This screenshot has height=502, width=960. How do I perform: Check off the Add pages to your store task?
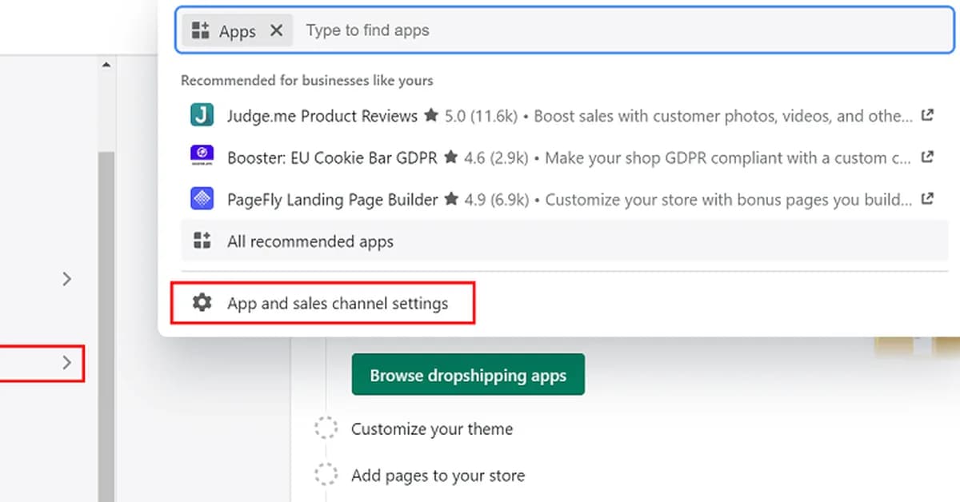(326, 475)
